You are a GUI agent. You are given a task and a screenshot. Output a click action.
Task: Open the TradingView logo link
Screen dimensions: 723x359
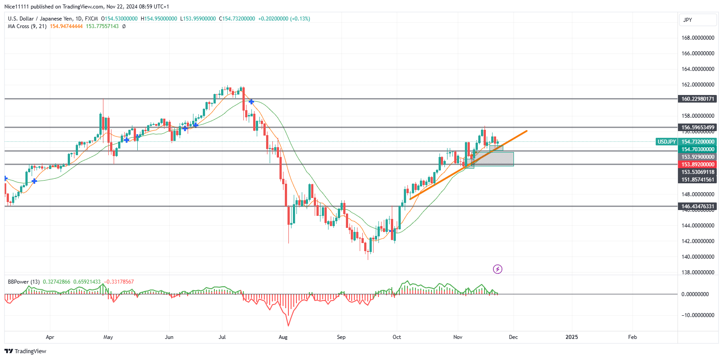(25, 351)
